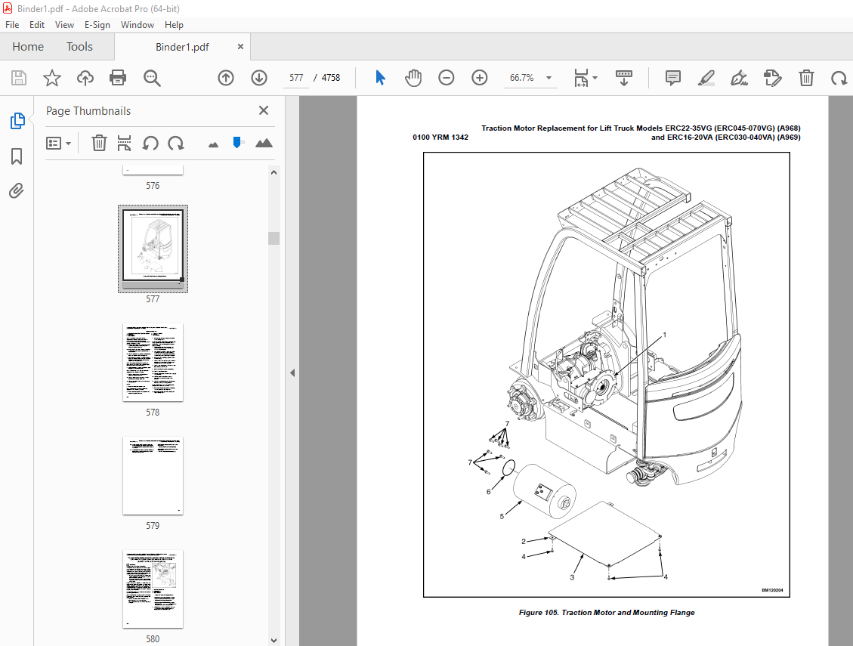Click the thumbnail size slider handle
This screenshot has height=646, width=853.
click(x=237, y=143)
